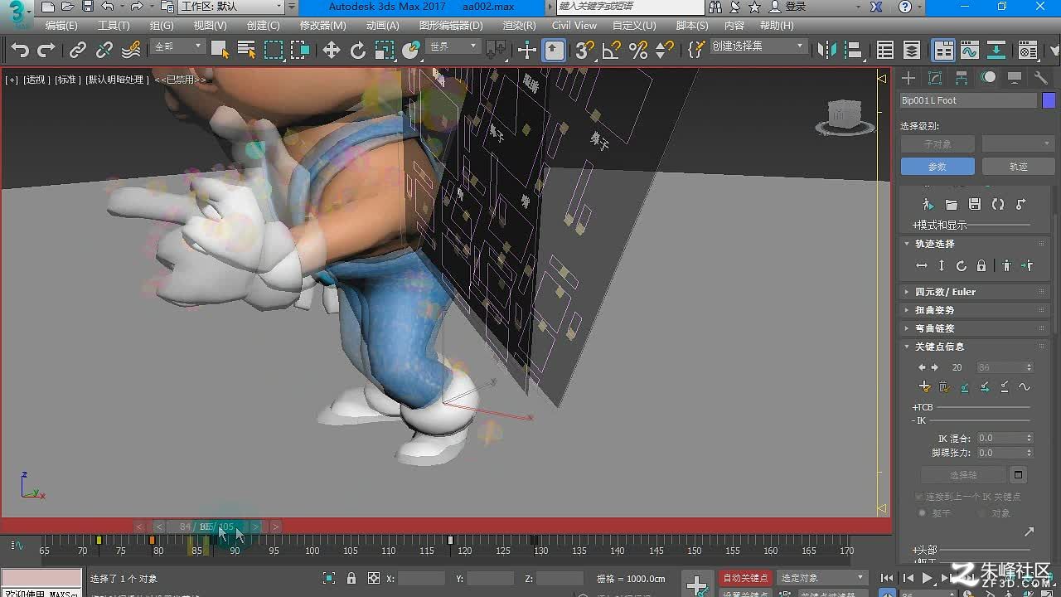
Task: Toggle the 3D Snaps button
Action: (585, 51)
